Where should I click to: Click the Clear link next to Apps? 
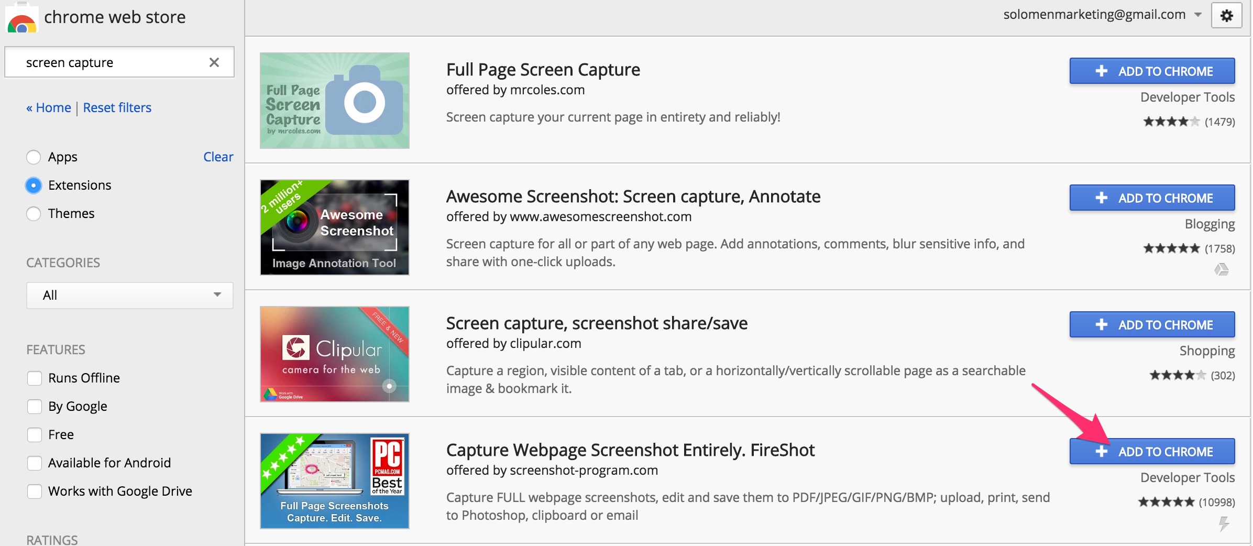(x=218, y=157)
